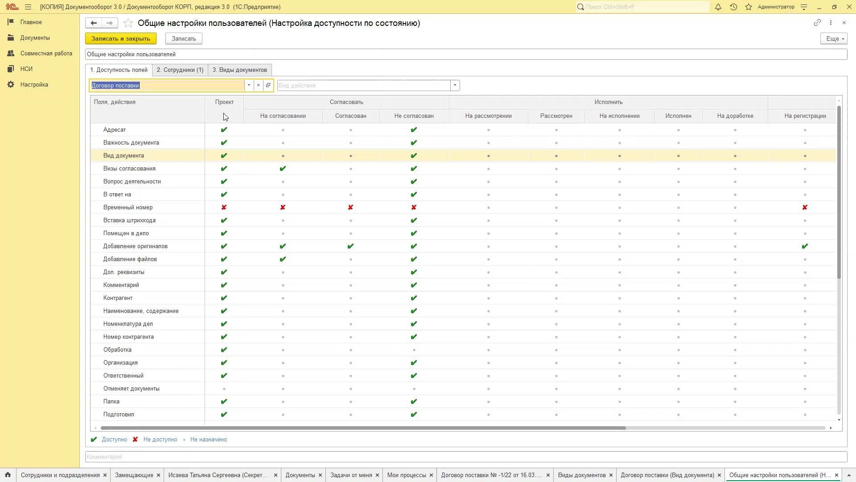The width and height of the screenshot is (856, 482).
Task: Switch to 3. Виды документов tab
Action: 239,70
